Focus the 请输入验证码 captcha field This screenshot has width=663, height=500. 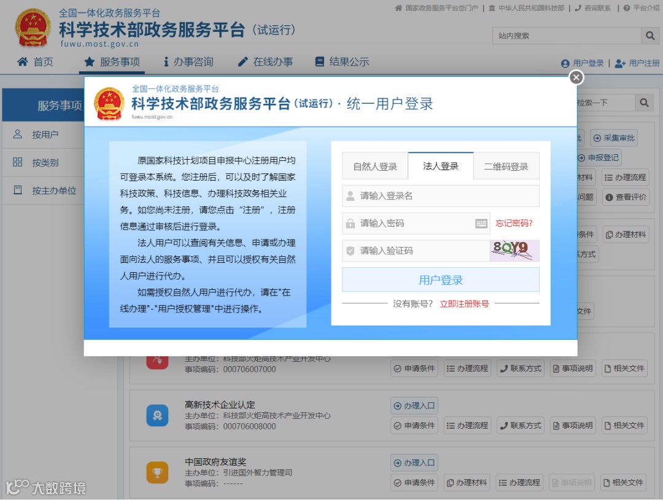[416, 251]
